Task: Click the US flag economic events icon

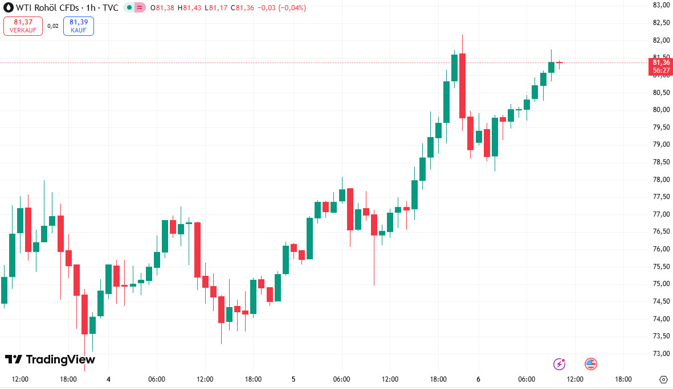Action: coord(591,364)
